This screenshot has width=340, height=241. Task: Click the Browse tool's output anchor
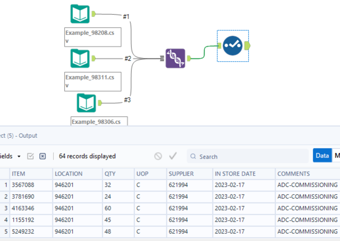(x=247, y=46)
